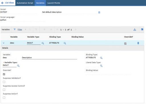This screenshot has height=104, width=146.
Task: Click the Set default description field
Action: point(70,12)
